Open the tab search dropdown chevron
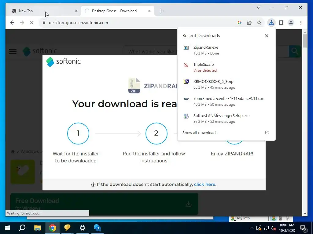The height and width of the screenshot is (234, 313). [x=258, y=8]
